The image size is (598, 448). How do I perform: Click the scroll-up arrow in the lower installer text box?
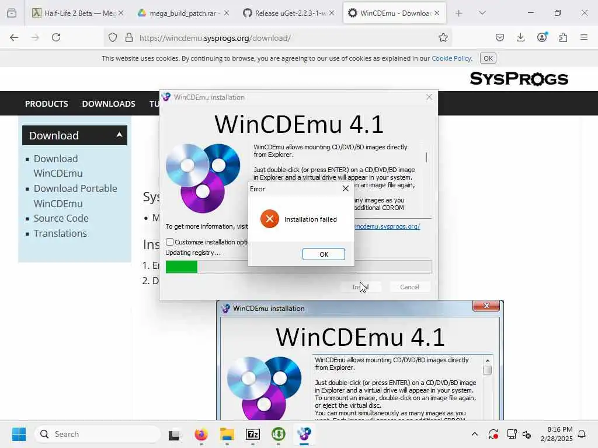[488, 360]
